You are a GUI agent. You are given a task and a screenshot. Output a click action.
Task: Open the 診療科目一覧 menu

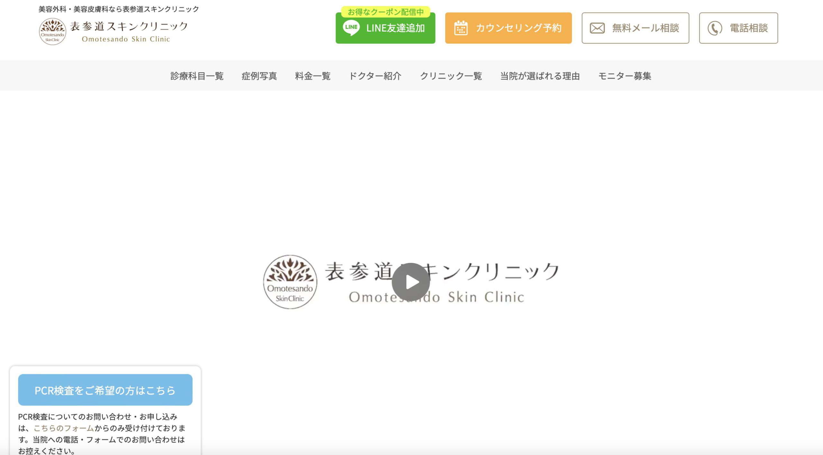pos(197,76)
